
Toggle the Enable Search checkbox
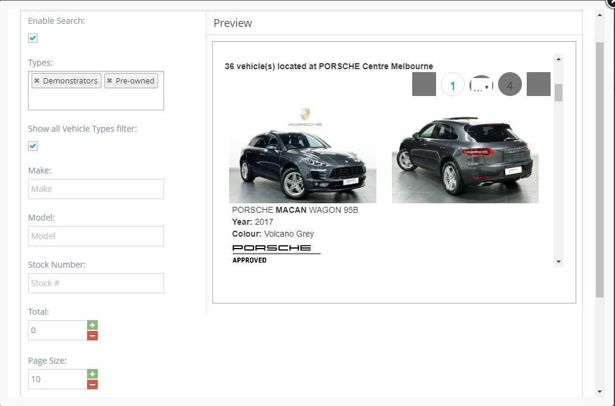pos(32,38)
